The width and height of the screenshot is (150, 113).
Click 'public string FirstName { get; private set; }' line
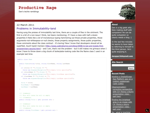[38, 110]
